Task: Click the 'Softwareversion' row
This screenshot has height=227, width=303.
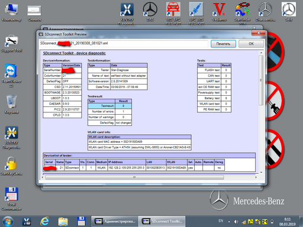Action: pos(118,82)
